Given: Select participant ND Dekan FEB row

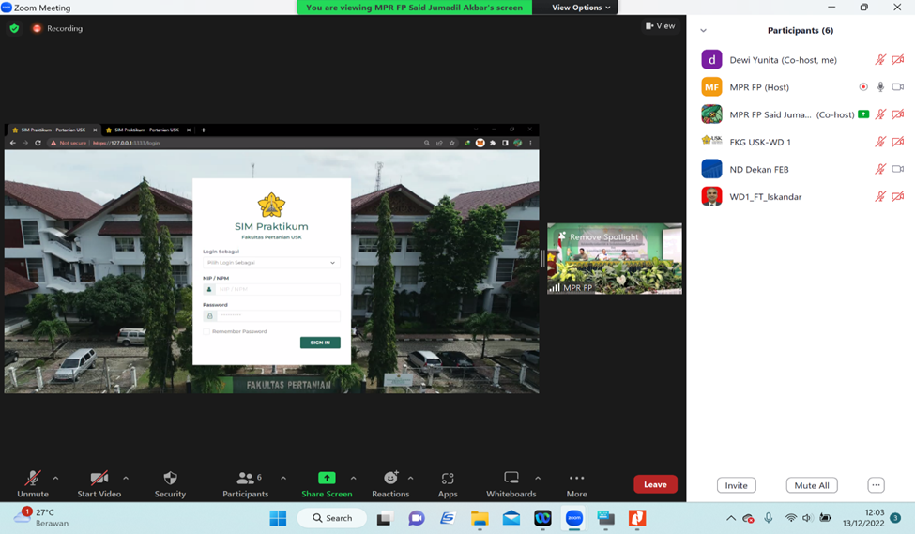Looking at the screenshot, I should click(801, 169).
